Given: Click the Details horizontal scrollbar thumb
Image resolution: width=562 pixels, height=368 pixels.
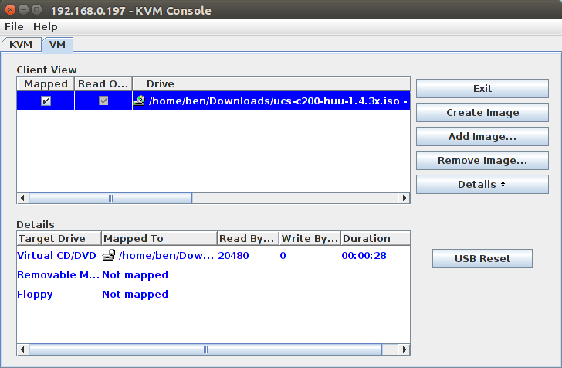Looking at the screenshot, I should [205, 349].
